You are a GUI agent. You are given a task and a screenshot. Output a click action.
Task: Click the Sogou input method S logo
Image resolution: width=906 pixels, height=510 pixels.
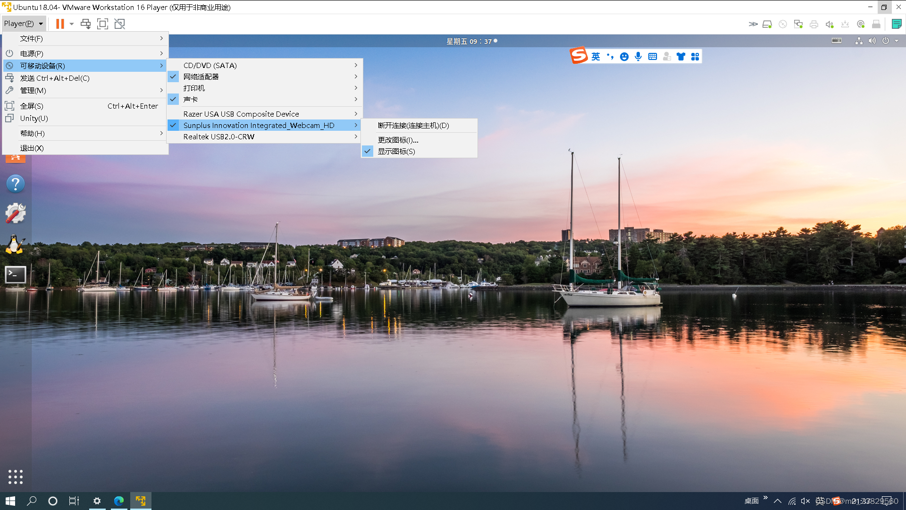click(579, 56)
